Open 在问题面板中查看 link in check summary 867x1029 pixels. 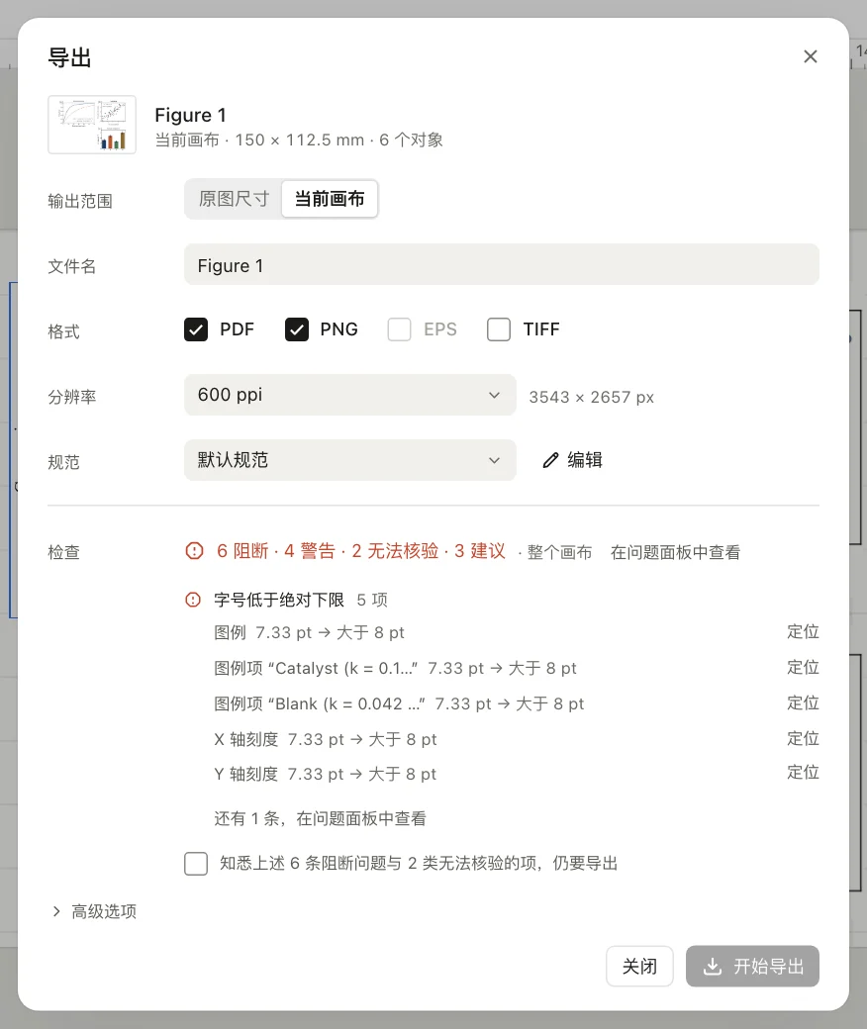[675, 552]
